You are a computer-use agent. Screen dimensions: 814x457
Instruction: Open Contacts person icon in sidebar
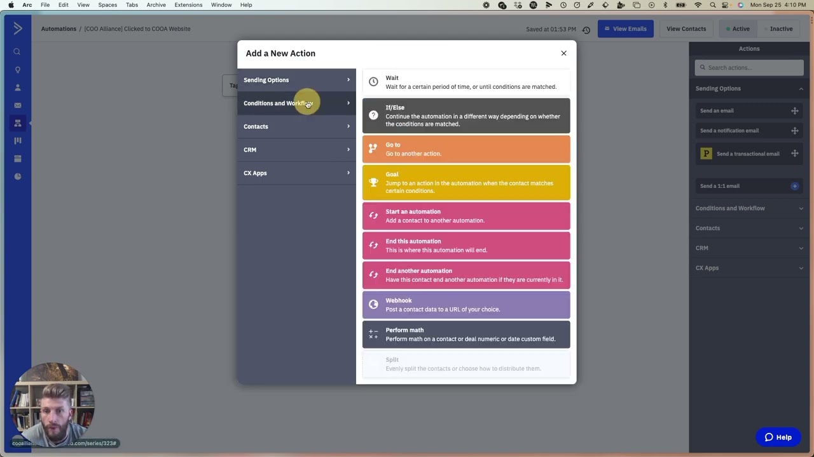[17, 88]
